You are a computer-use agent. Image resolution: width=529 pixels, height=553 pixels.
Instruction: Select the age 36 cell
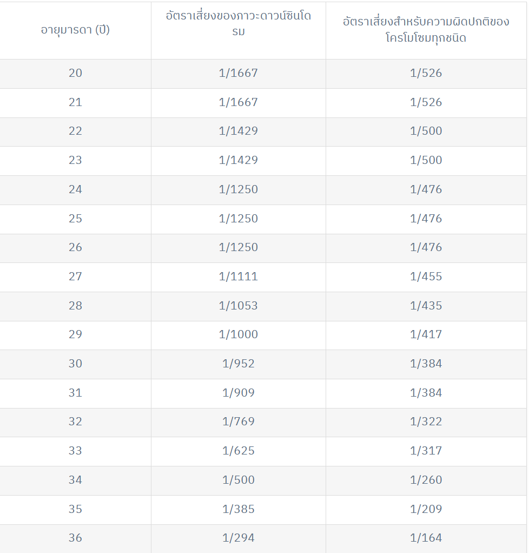point(75,538)
